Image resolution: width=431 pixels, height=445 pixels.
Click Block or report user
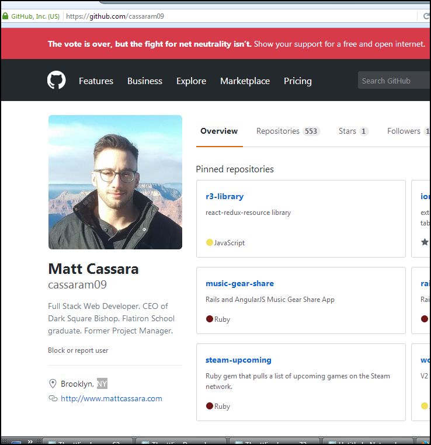tap(78, 350)
